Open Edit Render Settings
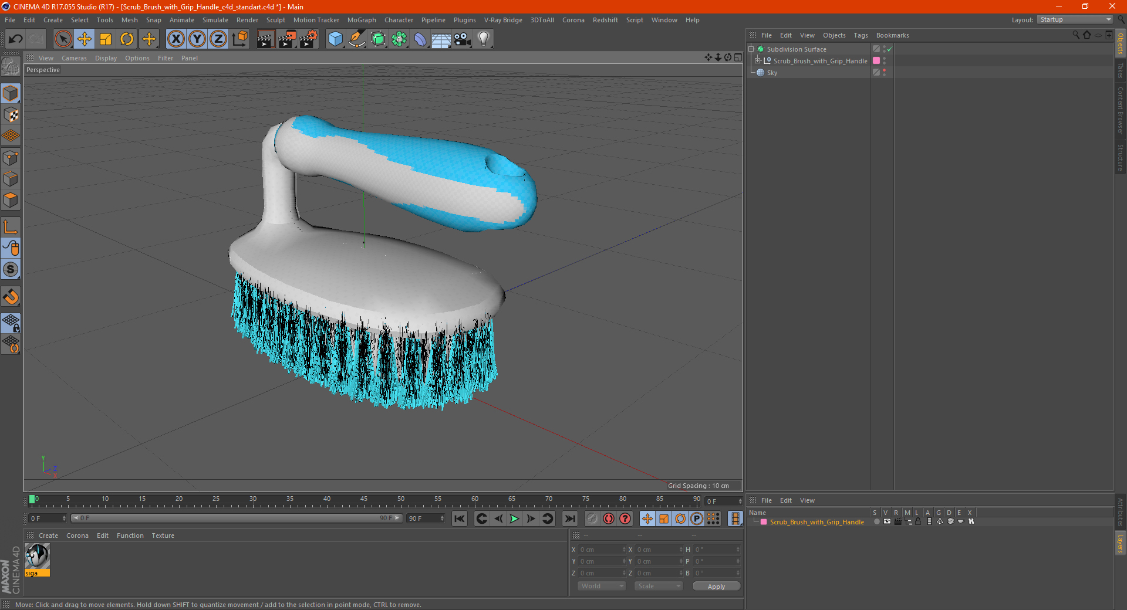Image resolution: width=1127 pixels, height=610 pixels. coord(309,39)
